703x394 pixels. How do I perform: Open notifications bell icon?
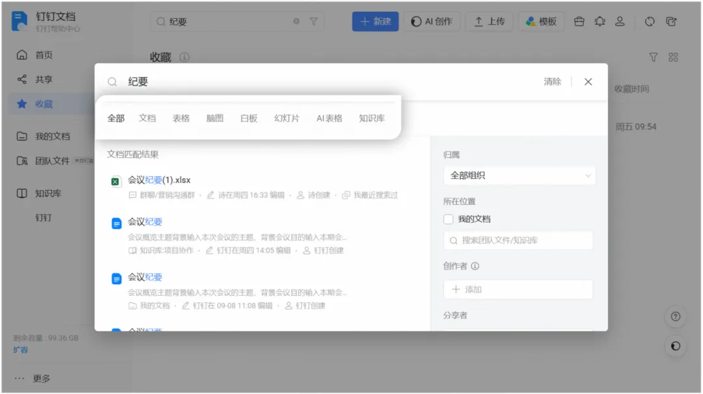(x=600, y=21)
